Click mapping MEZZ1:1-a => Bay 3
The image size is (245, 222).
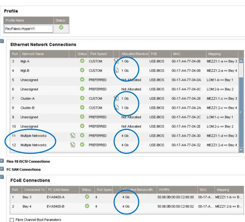tap(222, 61)
